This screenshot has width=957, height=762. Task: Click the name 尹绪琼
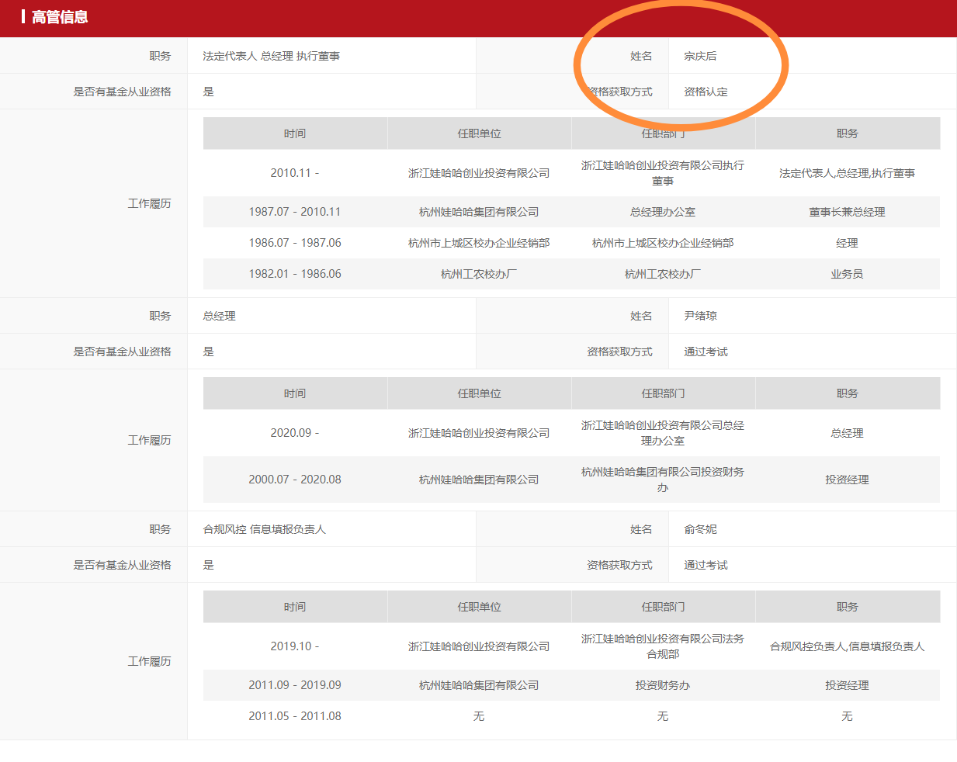(700, 316)
